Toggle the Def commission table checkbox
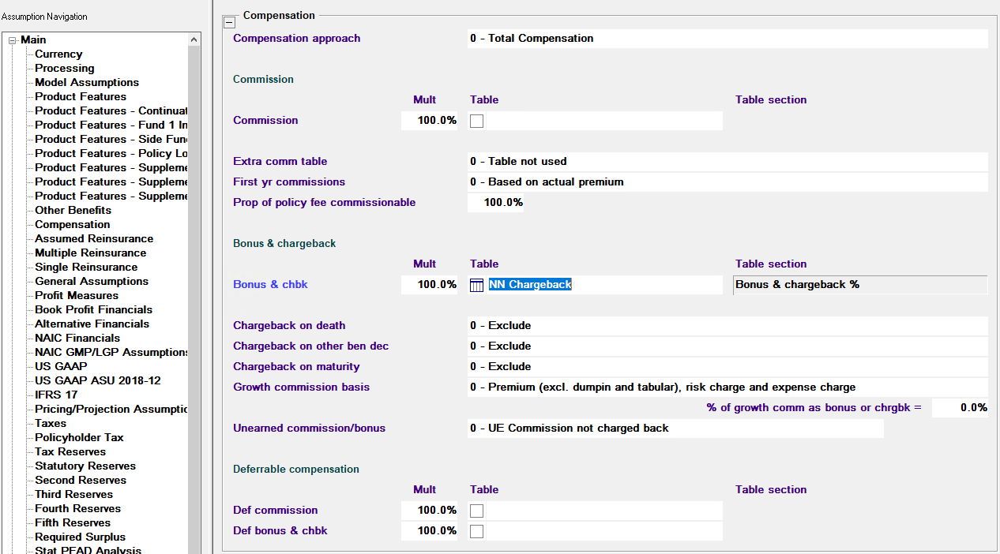This screenshot has width=1000, height=554. click(476, 511)
